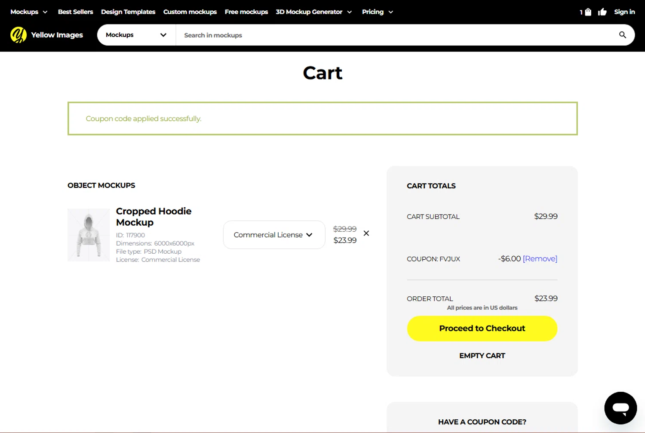Image resolution: width=645 pixels, height=433 pixels.
Task: Open the chat bubble widget
Action: [620, 408]
